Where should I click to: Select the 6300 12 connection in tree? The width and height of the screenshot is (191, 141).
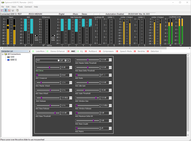[x=14, y=60]
